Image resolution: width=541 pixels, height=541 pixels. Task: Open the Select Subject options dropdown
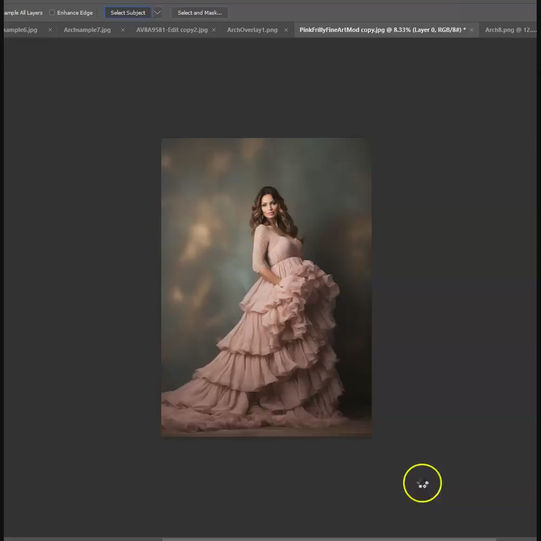pos(157,12)
